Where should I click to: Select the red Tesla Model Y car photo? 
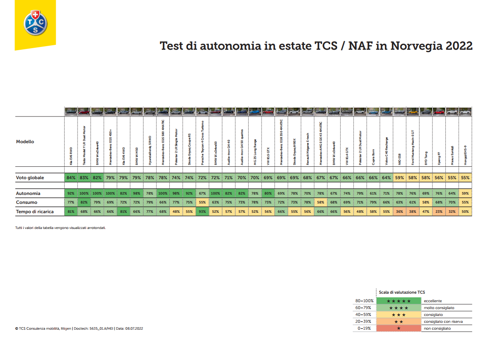tap(84, 112)
